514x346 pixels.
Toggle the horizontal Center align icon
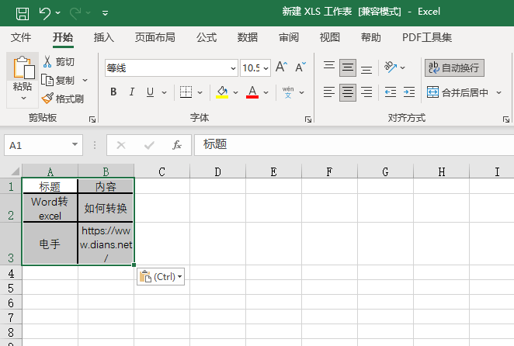pos(348,92)
